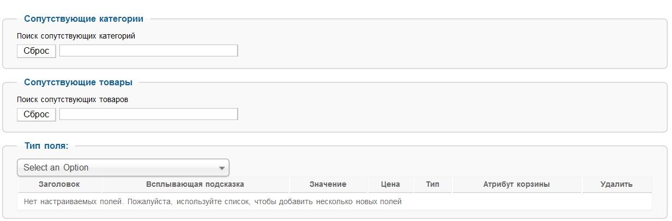Screen dimensions: 672x221
Task: Open the Select an Option dropdown
Action: coord(123,168)
